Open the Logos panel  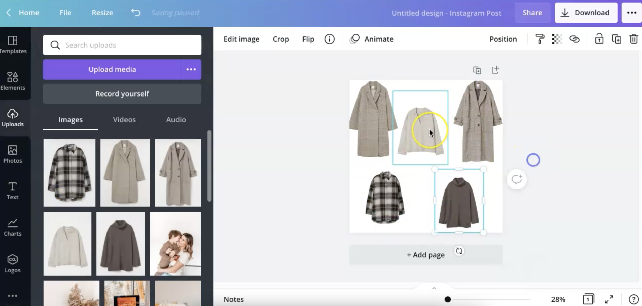[13, 263]
